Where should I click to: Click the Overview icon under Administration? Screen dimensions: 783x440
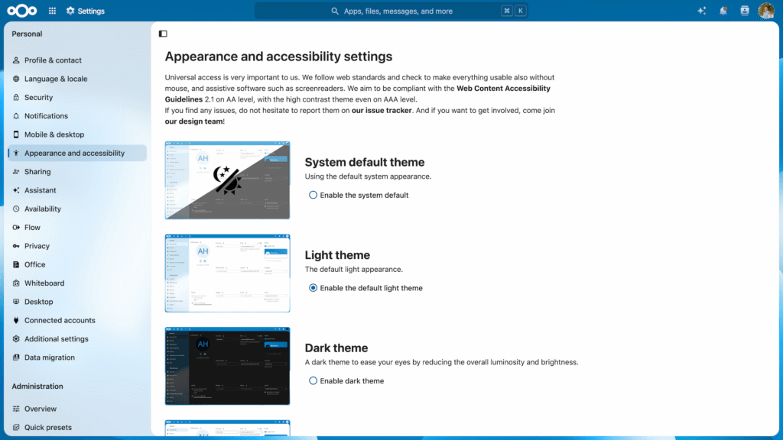click(16, 409)
